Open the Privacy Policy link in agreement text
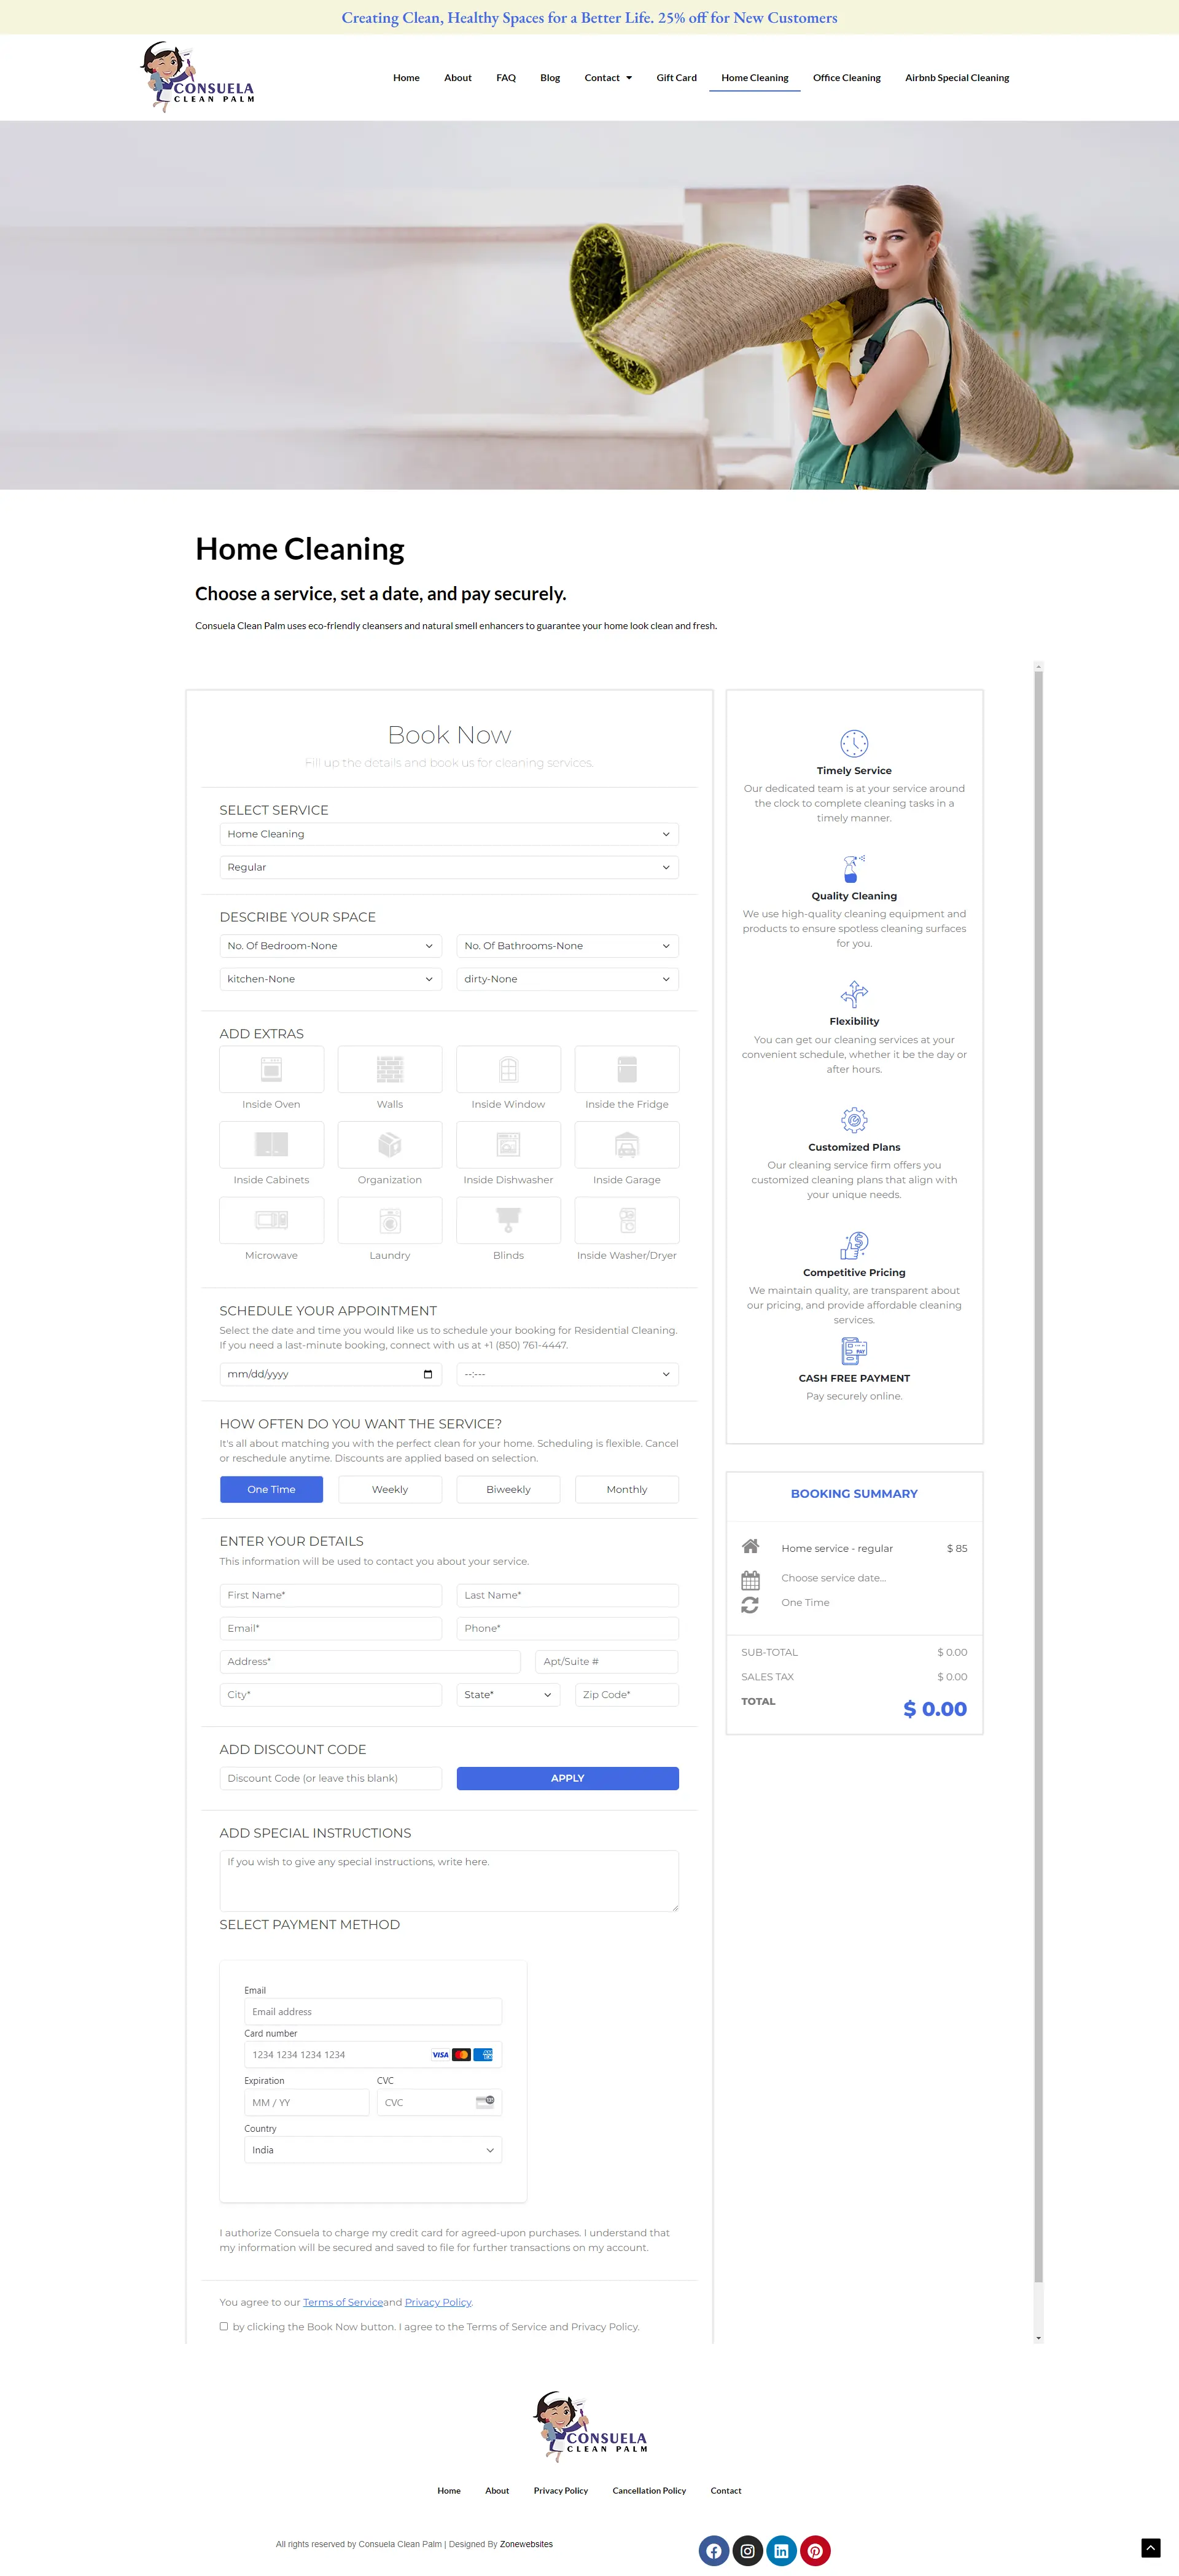 (x=438, y=2302)
